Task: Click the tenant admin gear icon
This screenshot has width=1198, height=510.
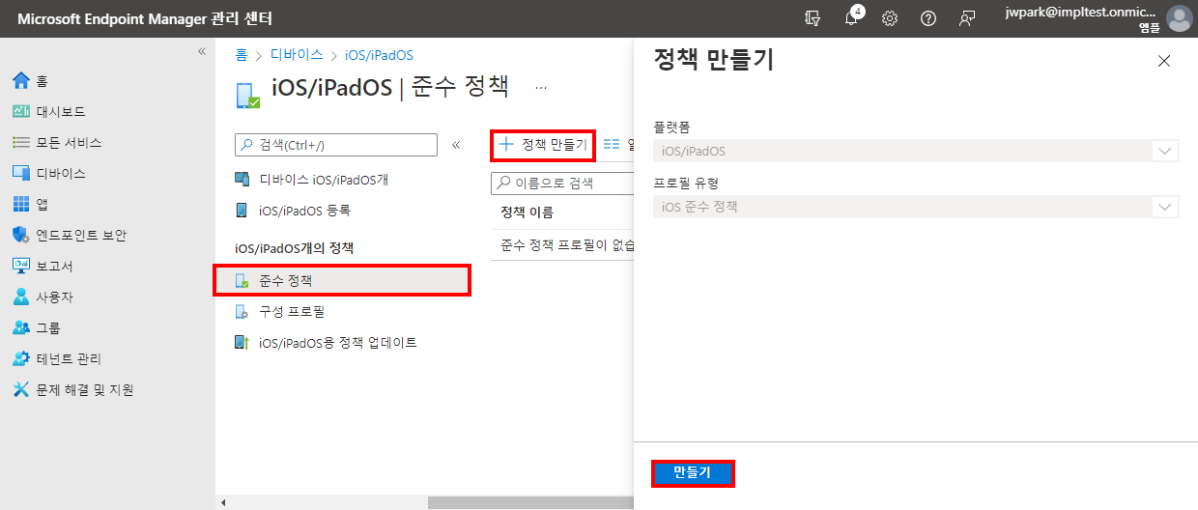Action: point(21,358)
